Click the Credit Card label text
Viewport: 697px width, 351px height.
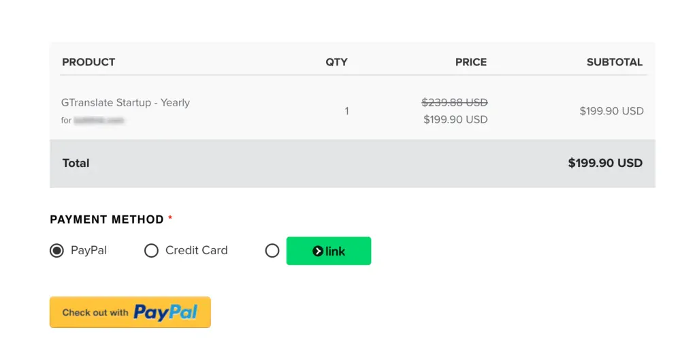(x=197, y=250)
